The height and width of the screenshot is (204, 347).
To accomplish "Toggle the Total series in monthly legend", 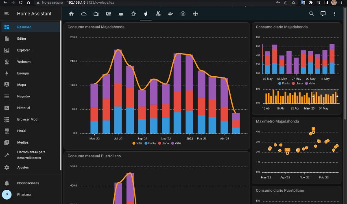I will click(x=137, y=143).
